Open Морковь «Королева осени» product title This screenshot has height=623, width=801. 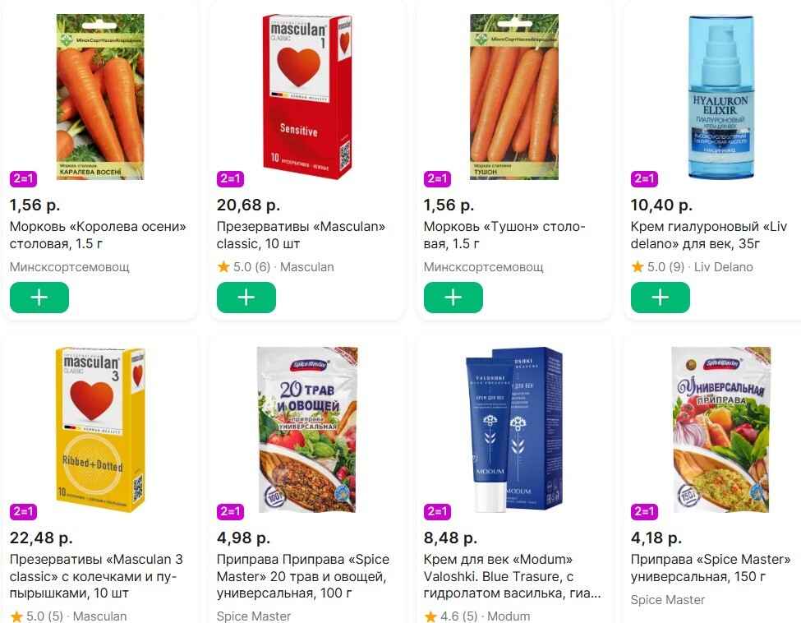coord(98,235)
